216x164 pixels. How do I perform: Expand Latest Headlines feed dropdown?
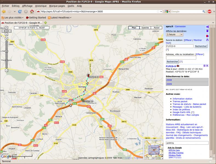(60, 17)
